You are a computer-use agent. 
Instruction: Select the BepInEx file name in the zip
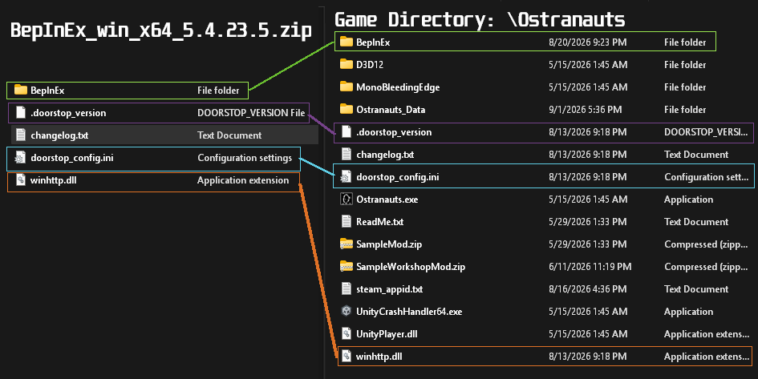(x=47, y=91)
